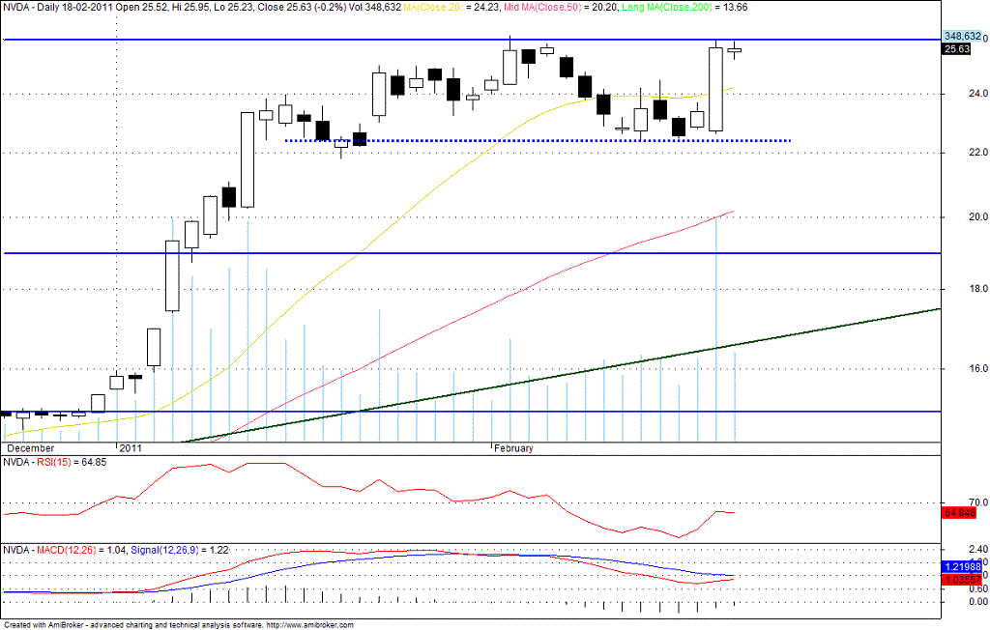This screenshot has width=990, height=630.
Task: Click the 'Signal(12,26,9) = 1.22' label
Action: (179, 550)
